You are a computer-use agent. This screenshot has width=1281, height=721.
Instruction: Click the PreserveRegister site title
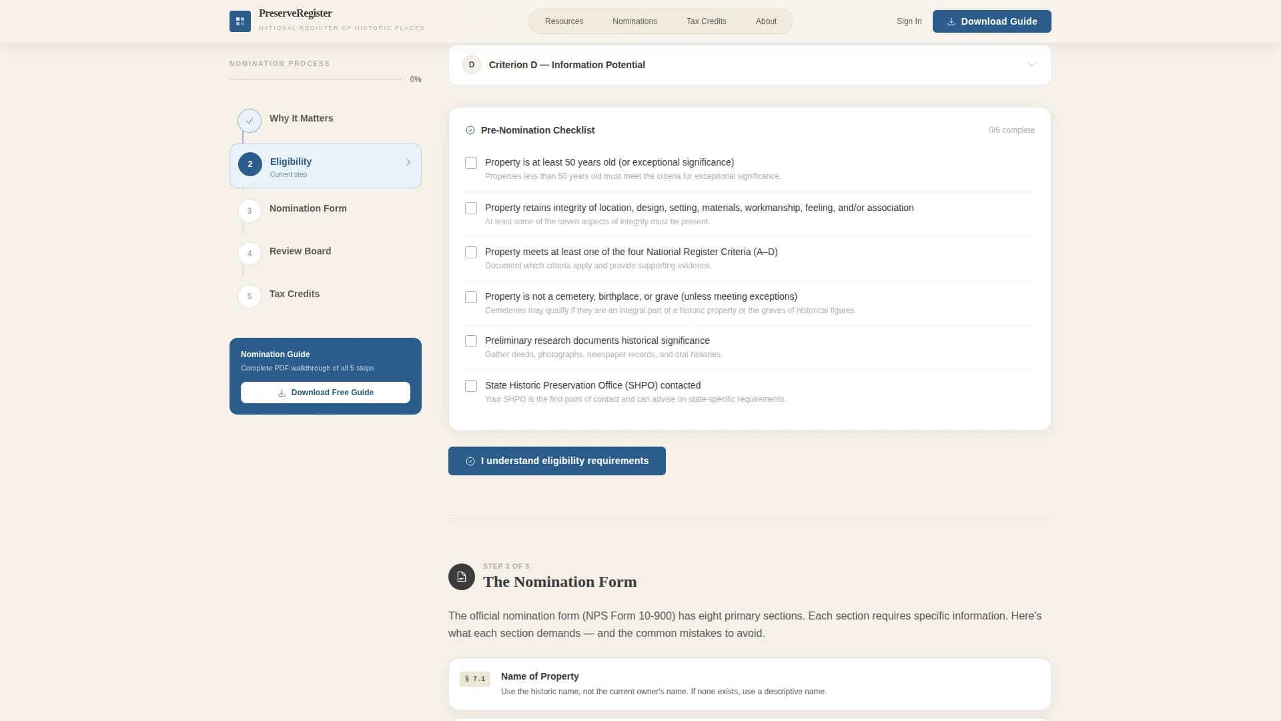click(x=296, y=13)
